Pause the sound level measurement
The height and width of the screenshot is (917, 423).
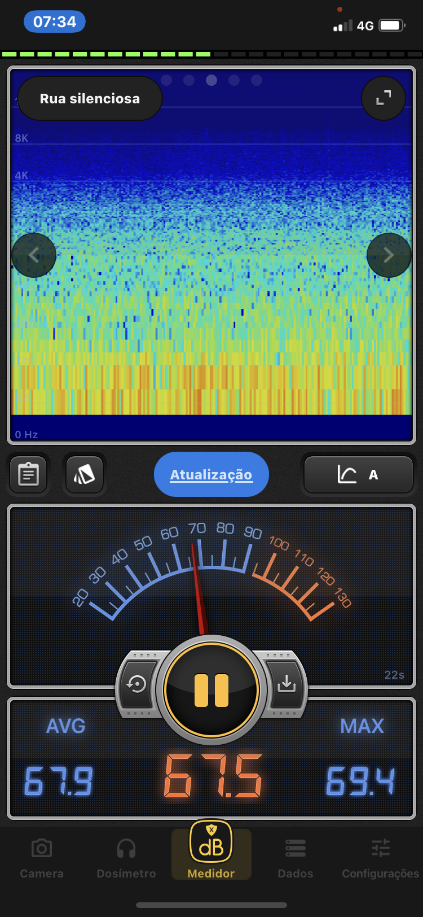coord(211,690)
